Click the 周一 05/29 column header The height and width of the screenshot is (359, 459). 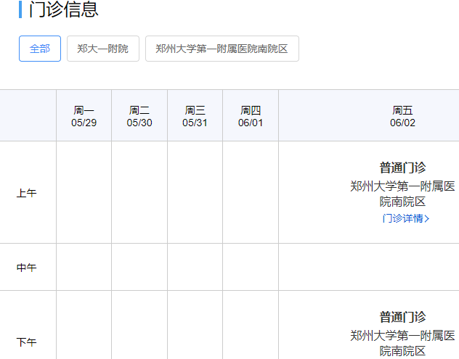click(84, 116)
